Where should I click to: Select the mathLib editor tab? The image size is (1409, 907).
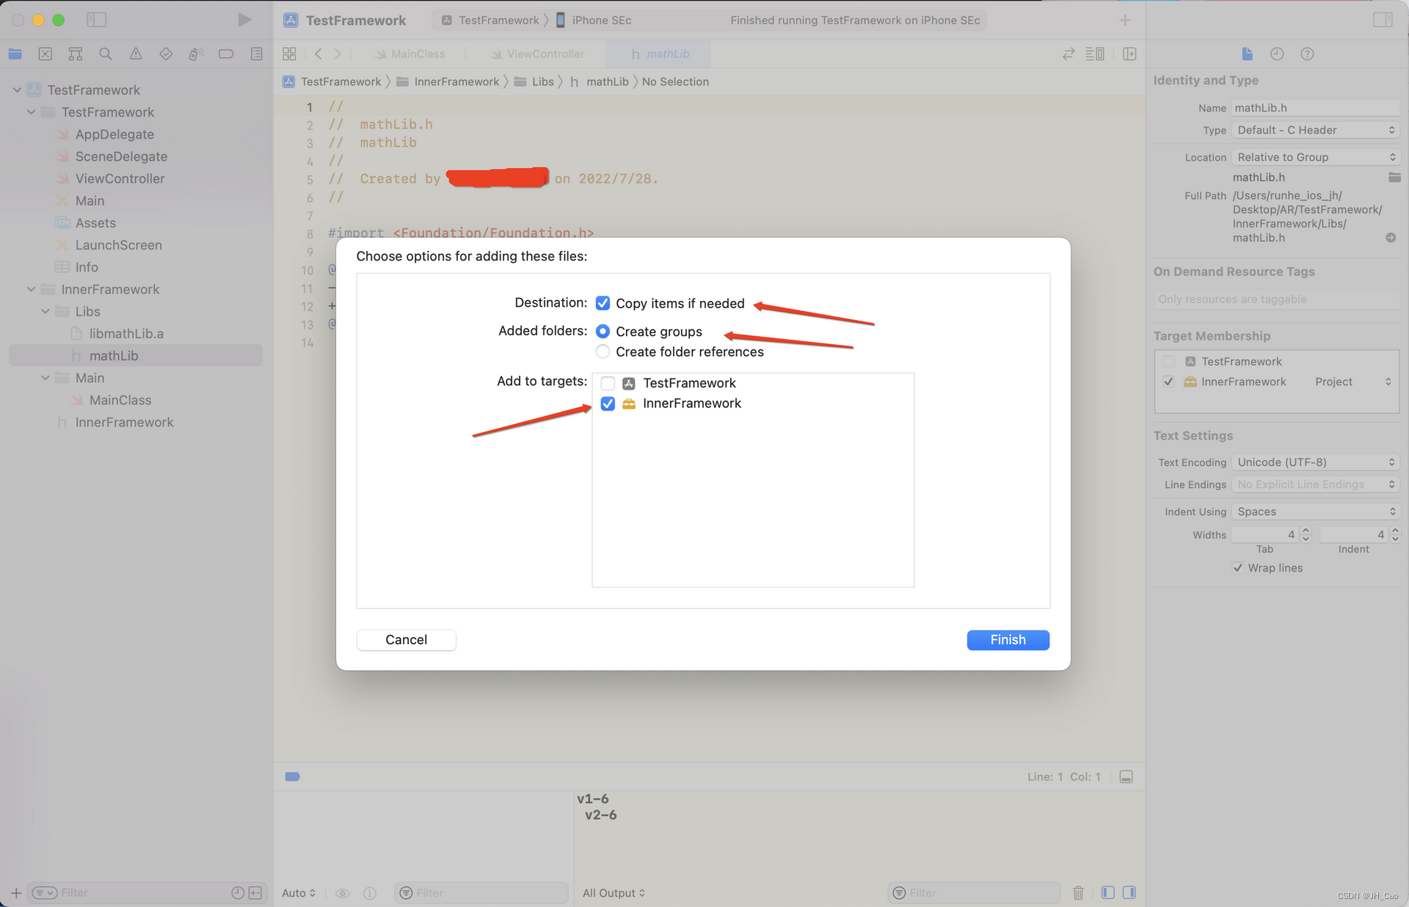pyautogui.click(x=659, y=54)
